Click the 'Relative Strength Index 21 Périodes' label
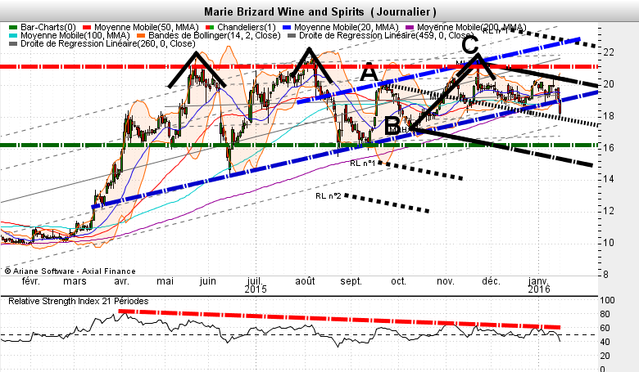The width and height of the screenshot is (639, 372). pyautogui.click(x=79, y=301)
